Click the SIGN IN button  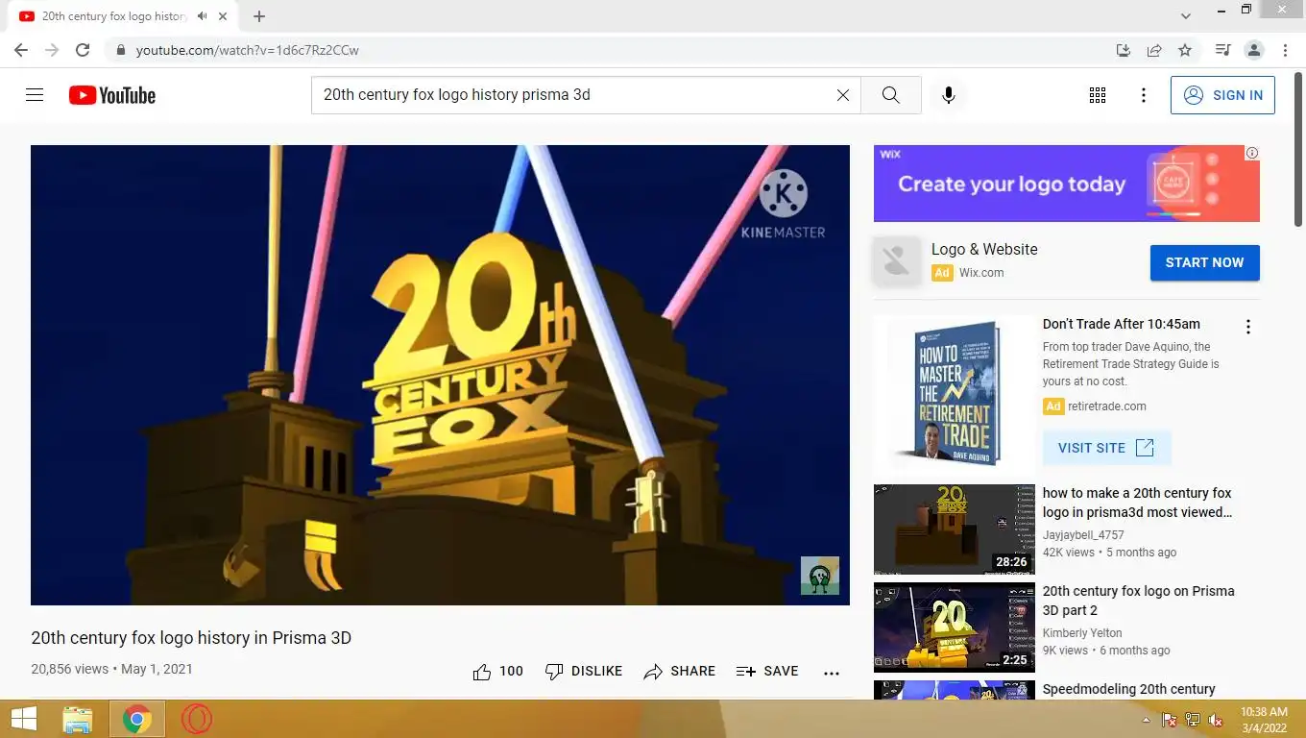[1222, 95]
